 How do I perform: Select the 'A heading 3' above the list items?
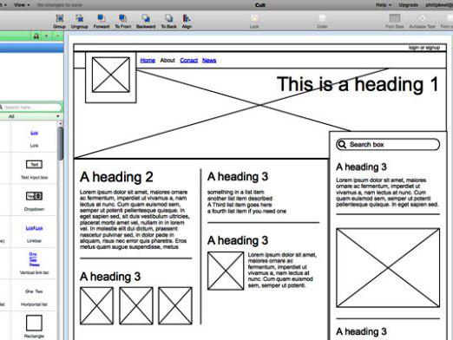pos(238,177)
